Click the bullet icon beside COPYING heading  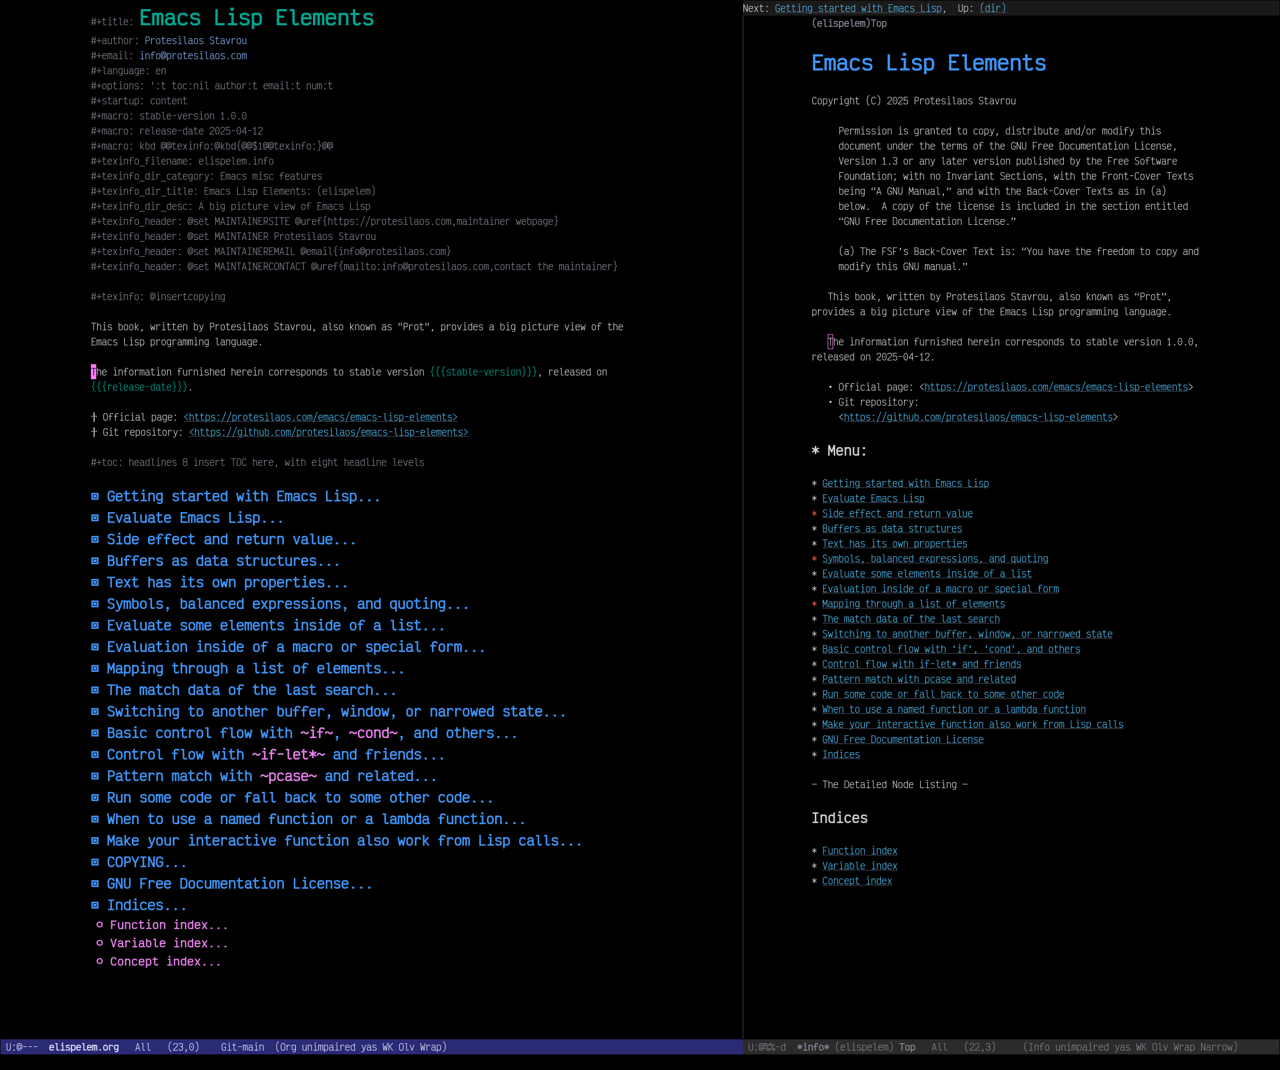pos(95,862)
